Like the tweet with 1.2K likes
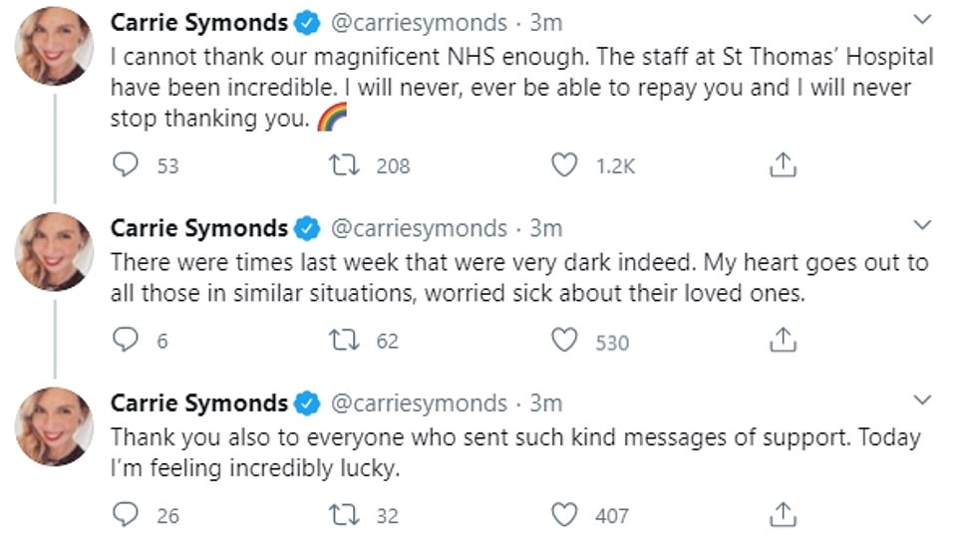 (565, 165)
